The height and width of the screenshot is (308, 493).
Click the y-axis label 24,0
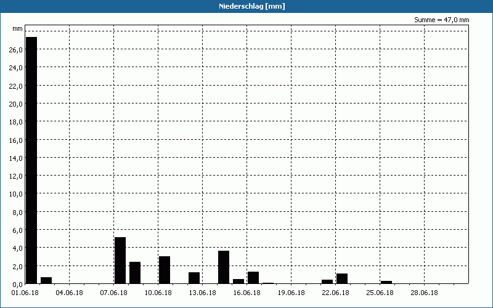[x=16, y=68]
